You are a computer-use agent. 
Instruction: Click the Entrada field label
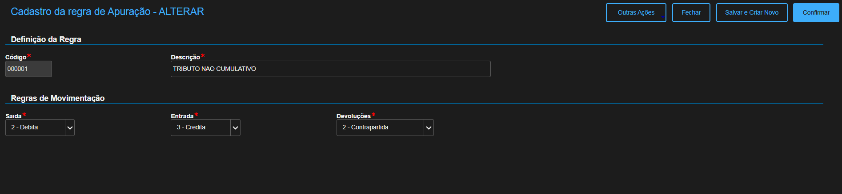182,116
